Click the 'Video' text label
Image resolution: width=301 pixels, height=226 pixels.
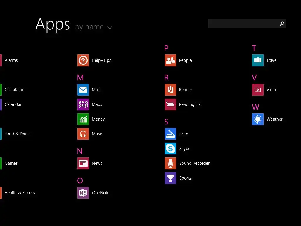(x=272, y=90)
